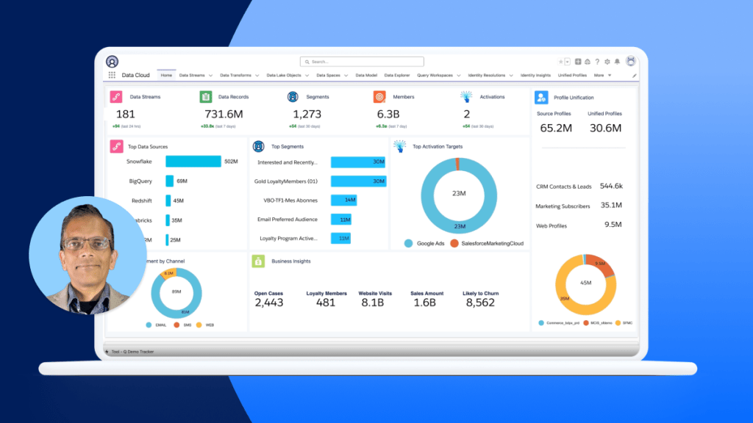Viewport: 753px width, 423px height.
Task: Expand the More navigation menu
Action: pos(601,74)
